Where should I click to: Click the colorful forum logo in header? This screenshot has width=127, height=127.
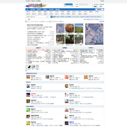tap(36, 5)
